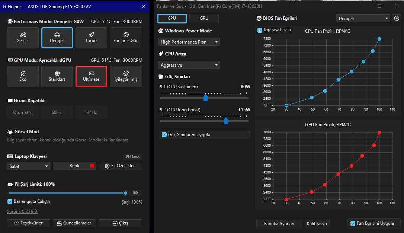This screenshot has height=233, width=404.
Task: Click GPU fan curve point at 30°C
Action: coord(286,200)
